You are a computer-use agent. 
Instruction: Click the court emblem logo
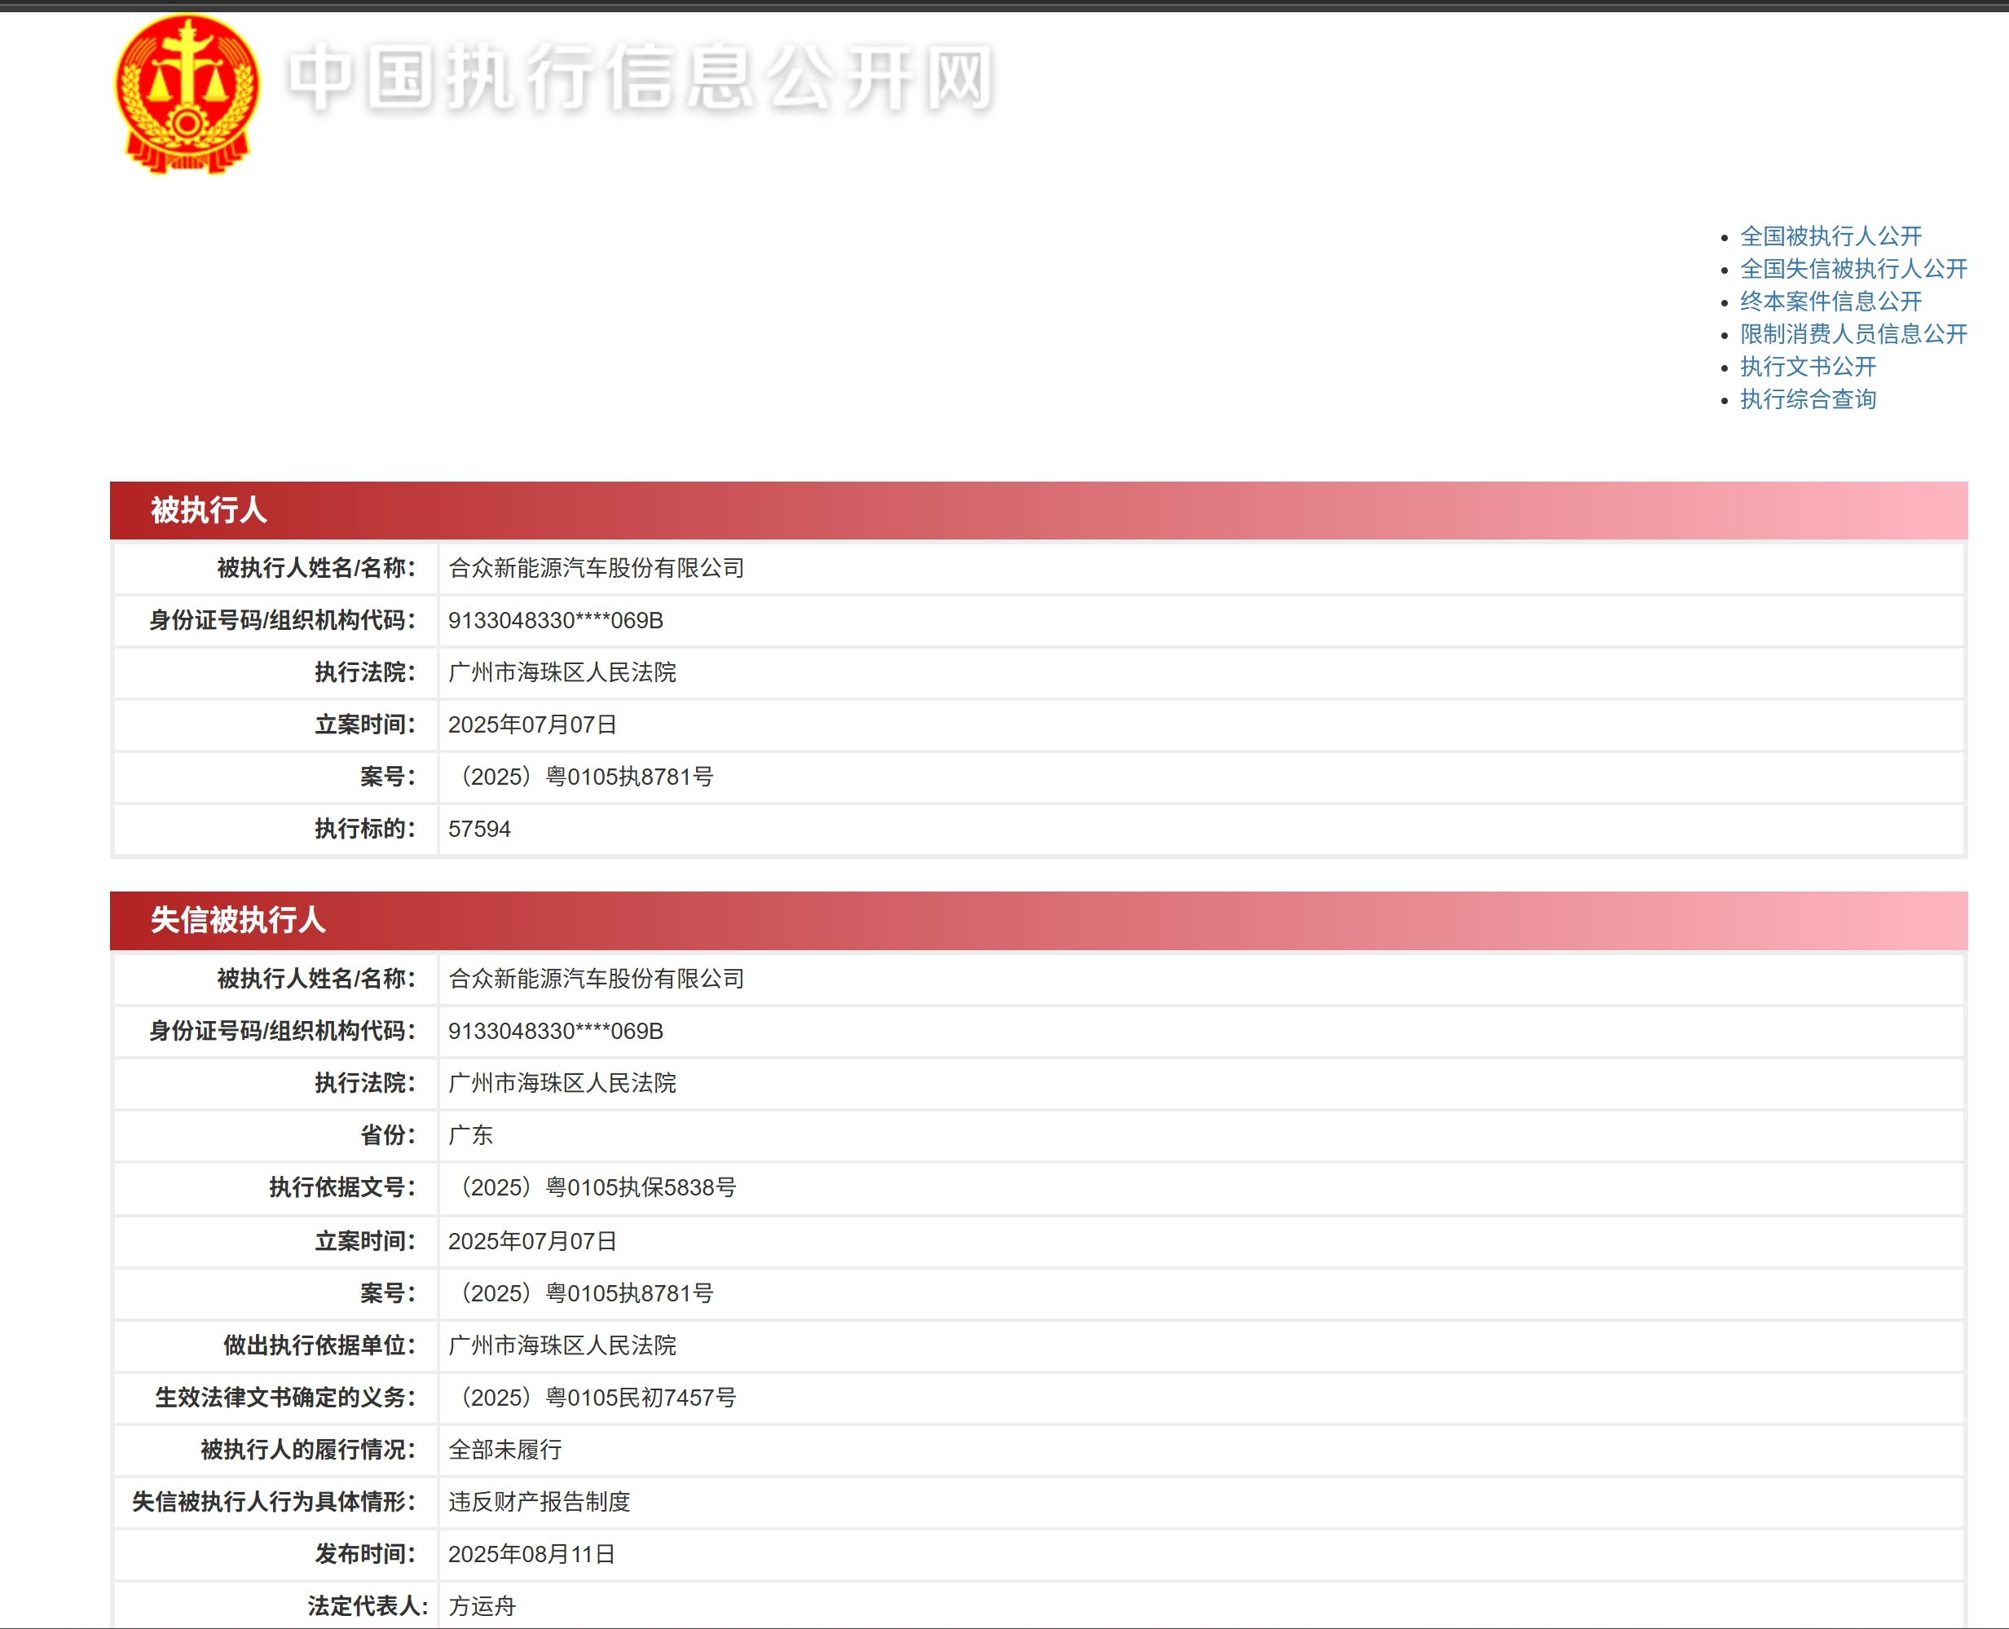tap(187, 94)
